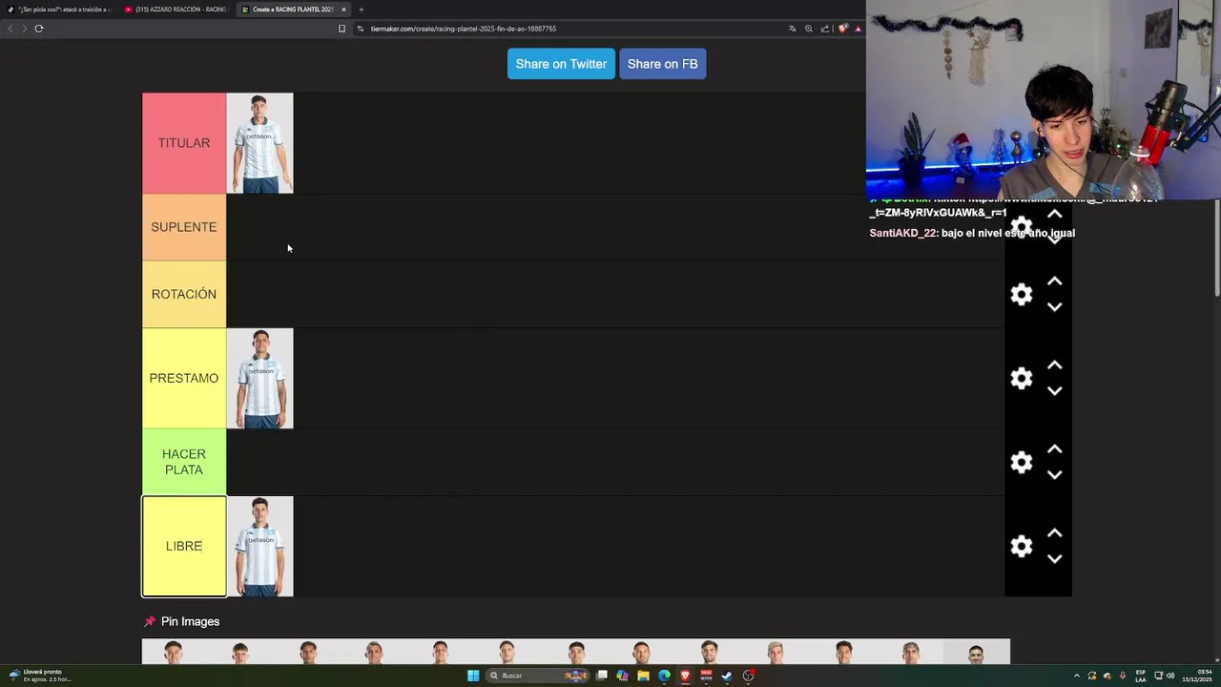Open Steam from taskbar
Image resolution: width=1221 pixels, height=687 pixels.
click(727, 676)
